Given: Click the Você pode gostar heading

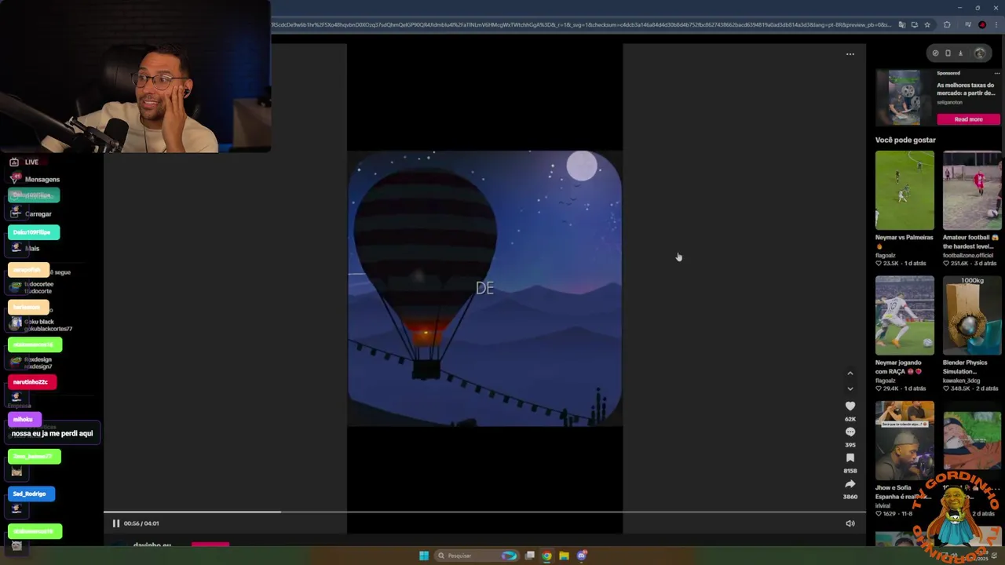Looking at the screenshot, I should [905, 140].
